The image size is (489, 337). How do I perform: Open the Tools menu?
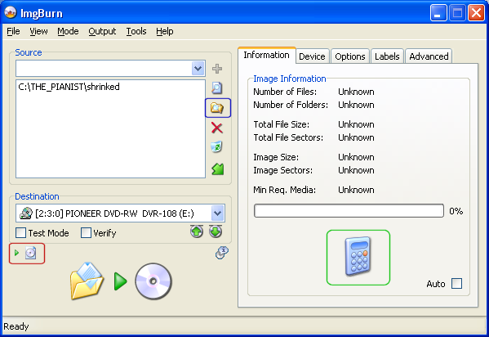[x=136, y=31]
